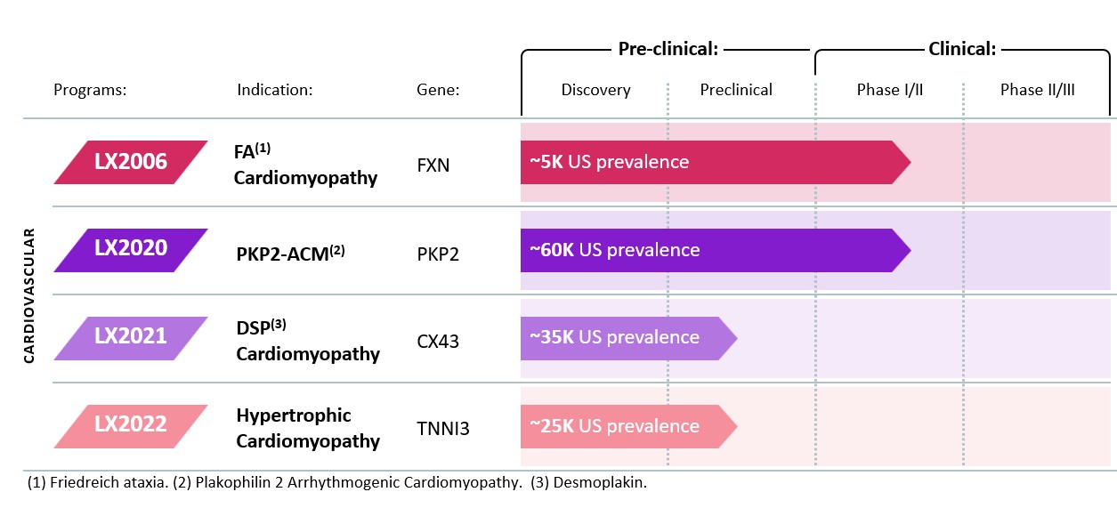The image size is (1117, 508).
Task: Click the Pre-clinical group heading
Action: (x=668, y=49)
